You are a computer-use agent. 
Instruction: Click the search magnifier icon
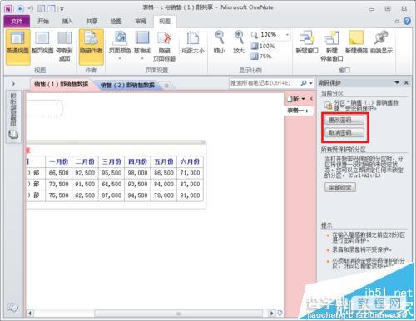tap(304, 83)
